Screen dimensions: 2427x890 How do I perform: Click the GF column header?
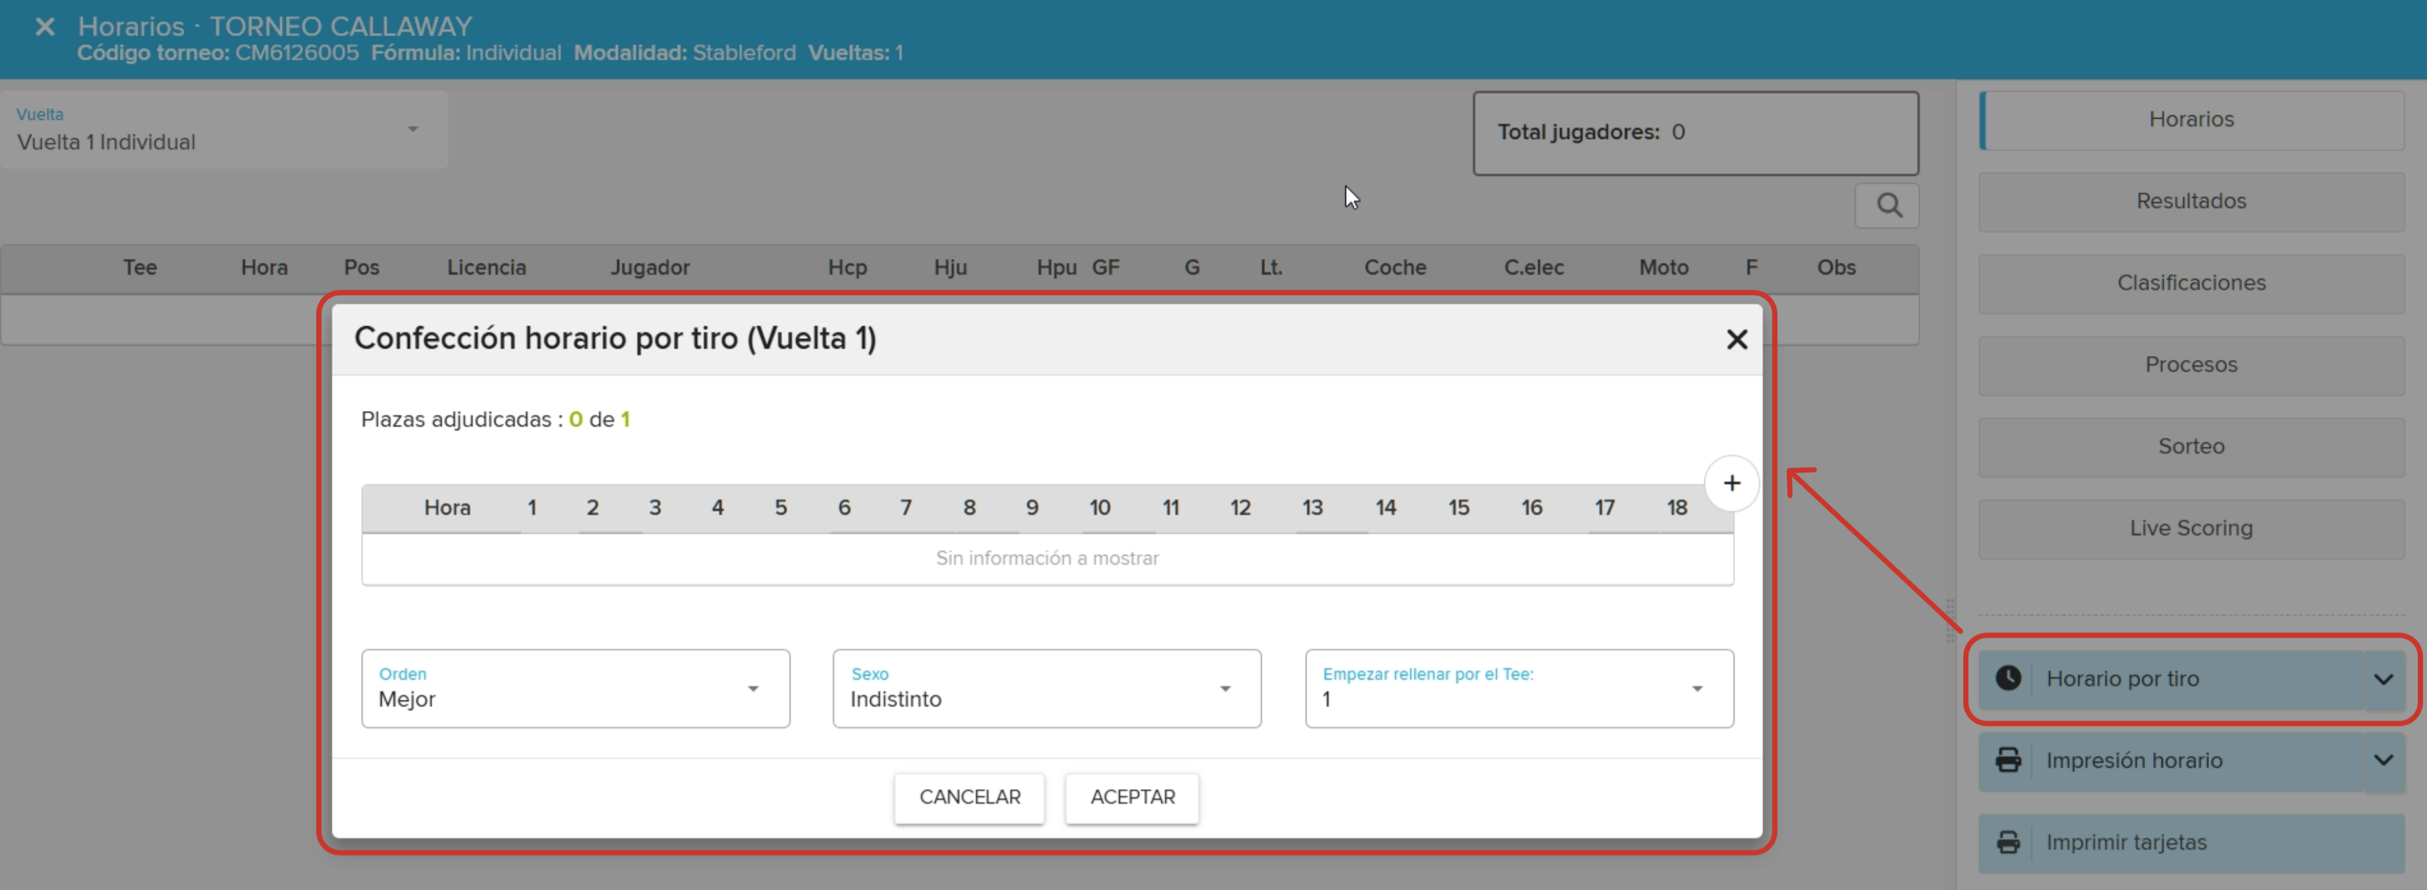click(x=1105, y=268)
